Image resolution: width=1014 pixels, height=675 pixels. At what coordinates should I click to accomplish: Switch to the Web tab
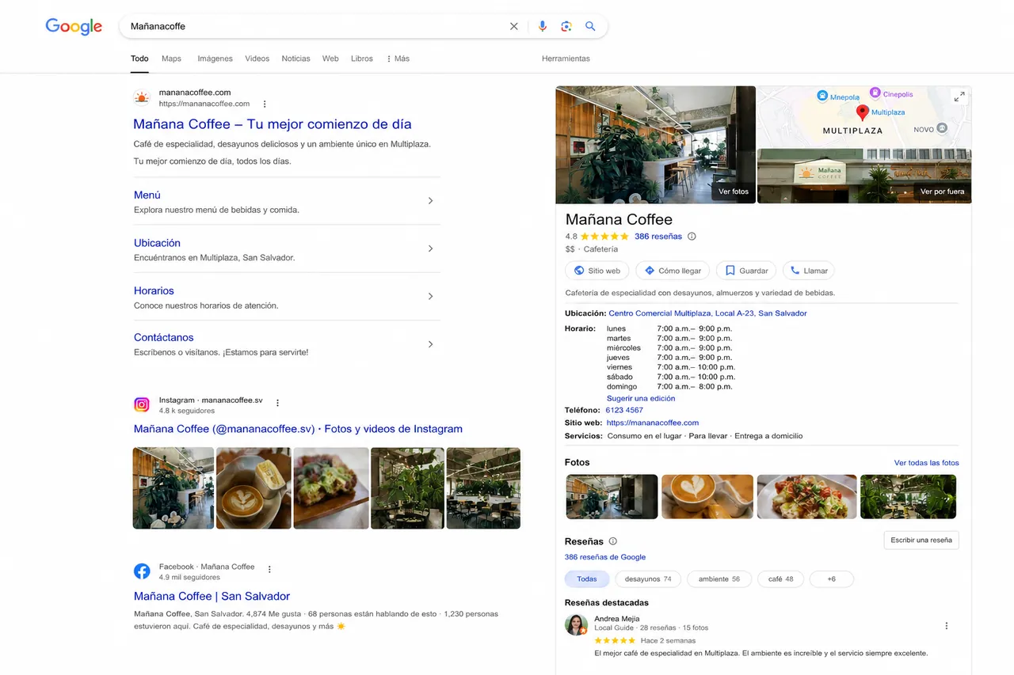click(x=330, y=59)
